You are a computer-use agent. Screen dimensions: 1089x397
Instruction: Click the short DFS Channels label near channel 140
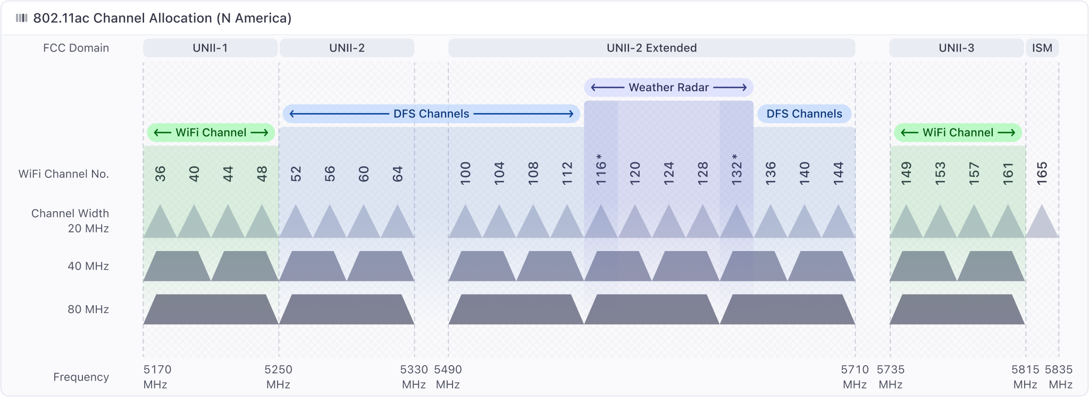click(x=804, y=114)
